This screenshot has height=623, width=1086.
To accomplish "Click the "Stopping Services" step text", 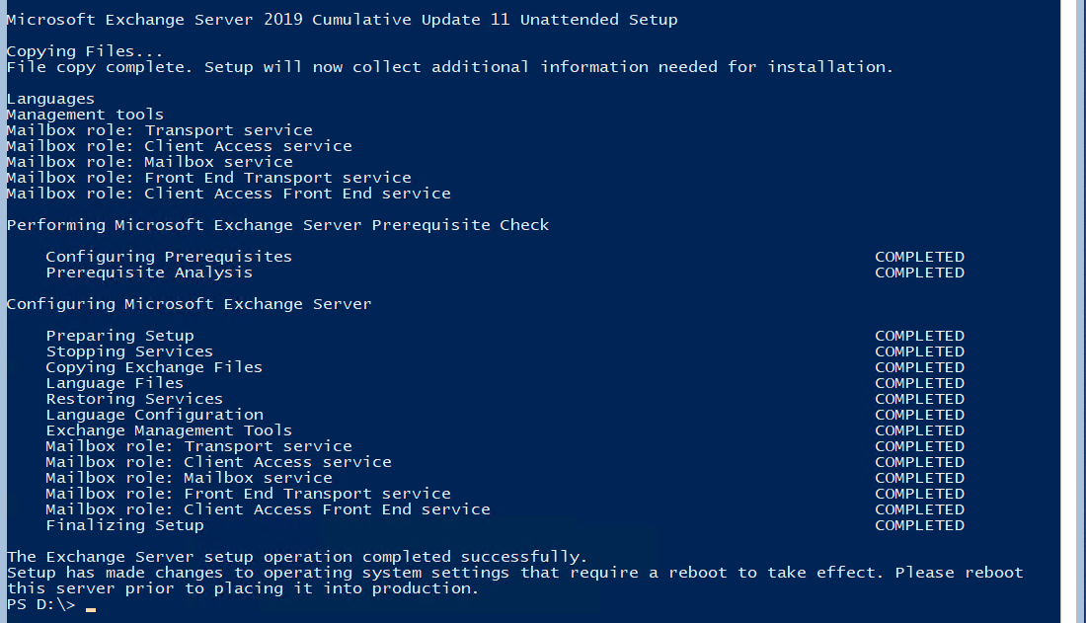I will click(129, 351).
